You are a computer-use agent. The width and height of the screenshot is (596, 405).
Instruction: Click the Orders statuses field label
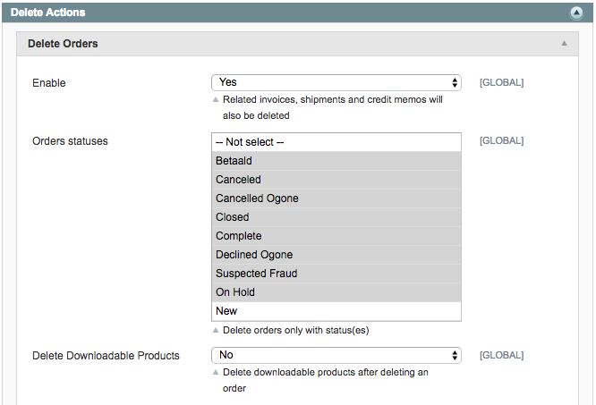click(70, 141)
